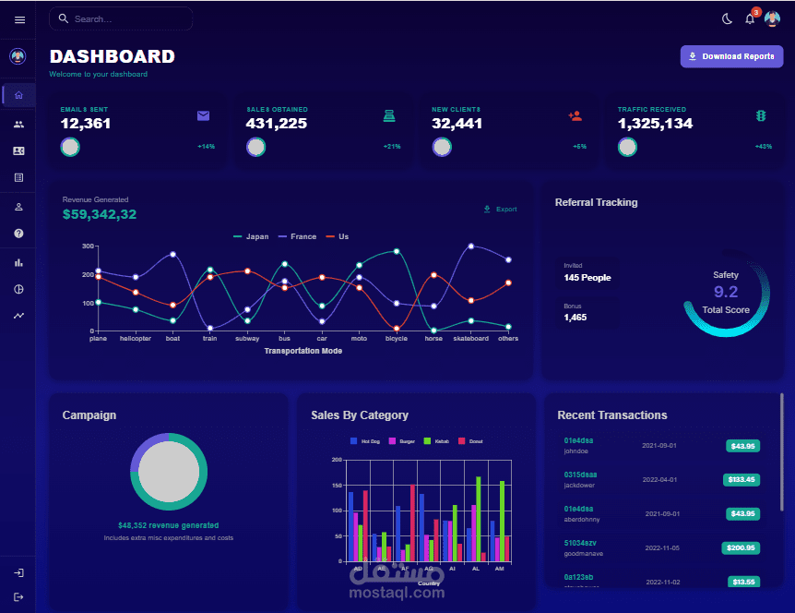795x613 pixels.
Task: Click the 2022-11-05 transaction date
Action: tap(662, 547)
